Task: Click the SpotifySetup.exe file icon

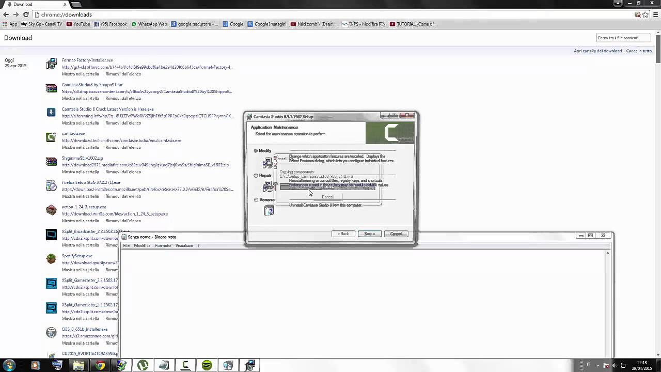Action: click(x=51, y=259)
